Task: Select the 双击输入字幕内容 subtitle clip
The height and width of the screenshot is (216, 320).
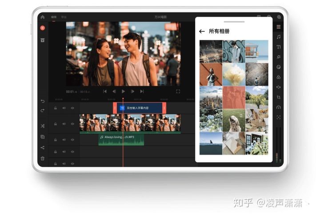Action: pos(140,108)
